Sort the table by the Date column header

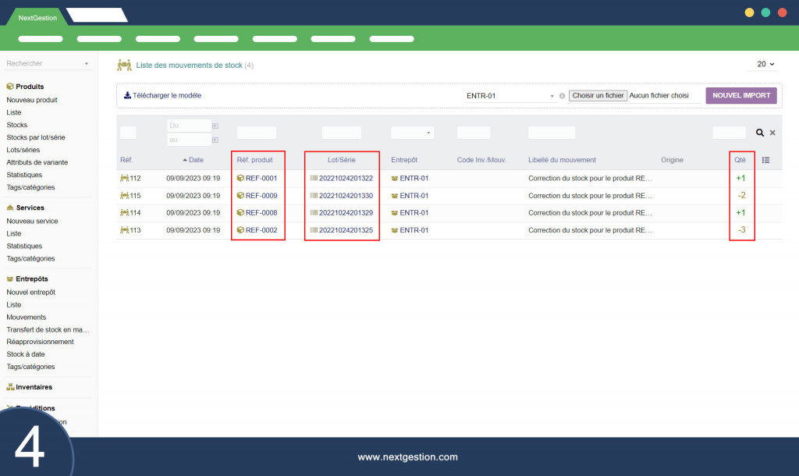point(195,160)
